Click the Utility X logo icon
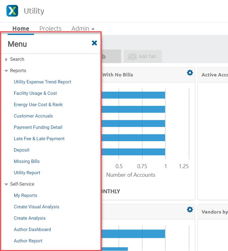Image resolution: width=228 pixels, height=251 pixels. coord(12,11)
